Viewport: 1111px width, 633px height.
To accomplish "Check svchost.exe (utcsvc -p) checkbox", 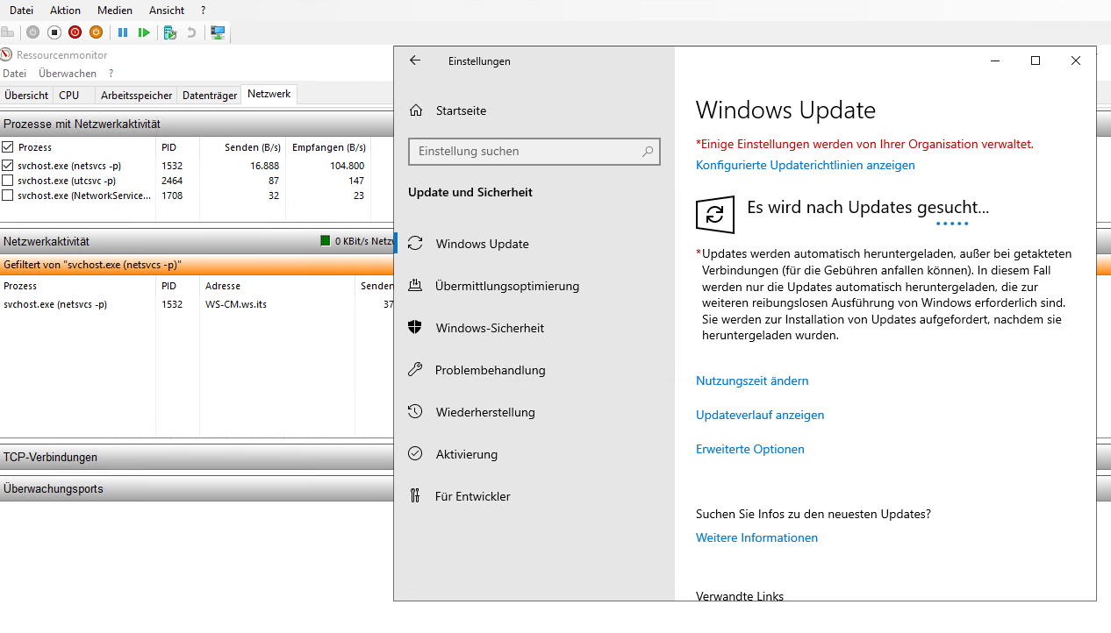I will (8, 181).
